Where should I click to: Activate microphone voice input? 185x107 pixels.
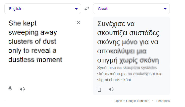10,89
